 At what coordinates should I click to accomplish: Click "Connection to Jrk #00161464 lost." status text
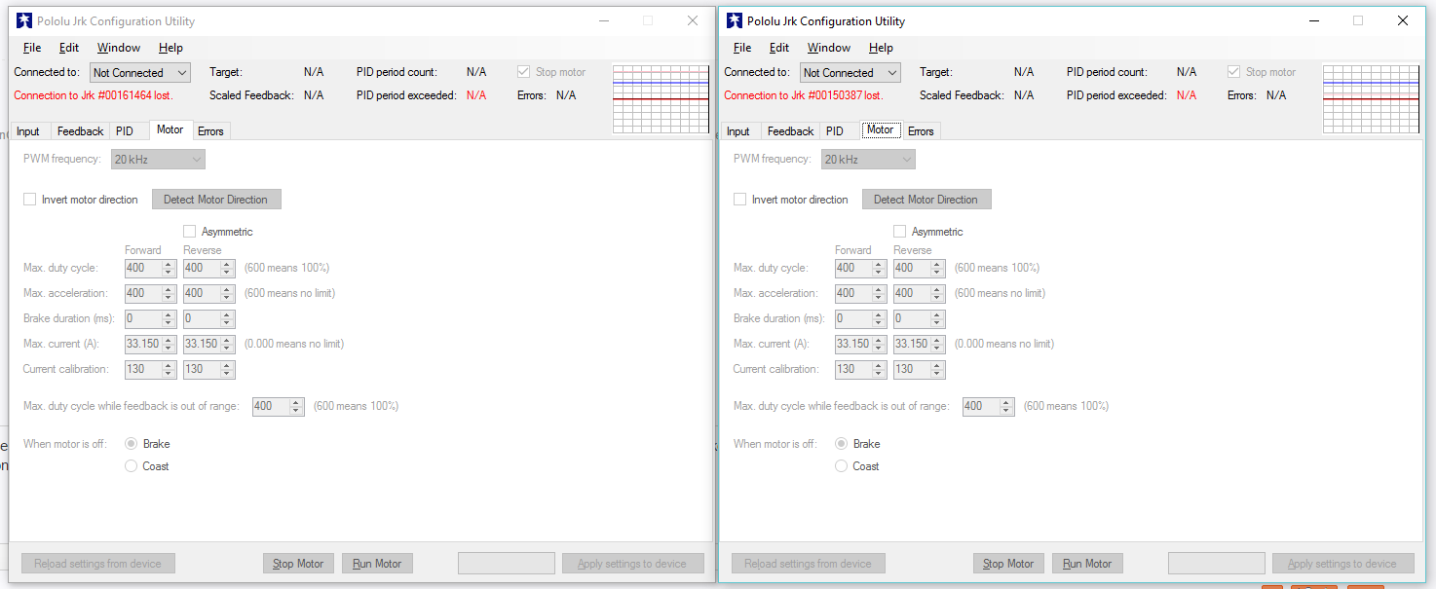coord(94,95)
